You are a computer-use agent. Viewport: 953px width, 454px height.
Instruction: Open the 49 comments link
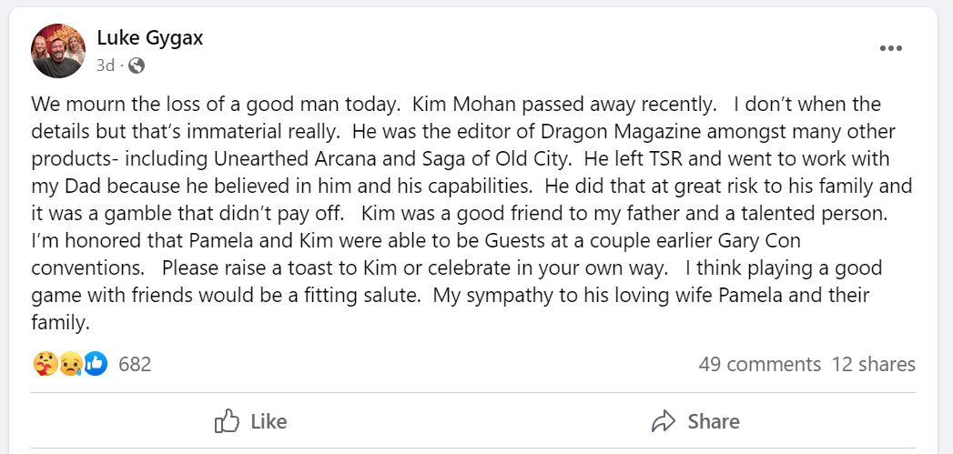click(759, 364)
